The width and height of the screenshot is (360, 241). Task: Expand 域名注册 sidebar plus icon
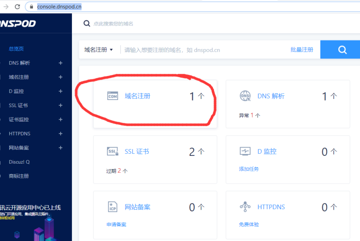[x=60, y=77]
